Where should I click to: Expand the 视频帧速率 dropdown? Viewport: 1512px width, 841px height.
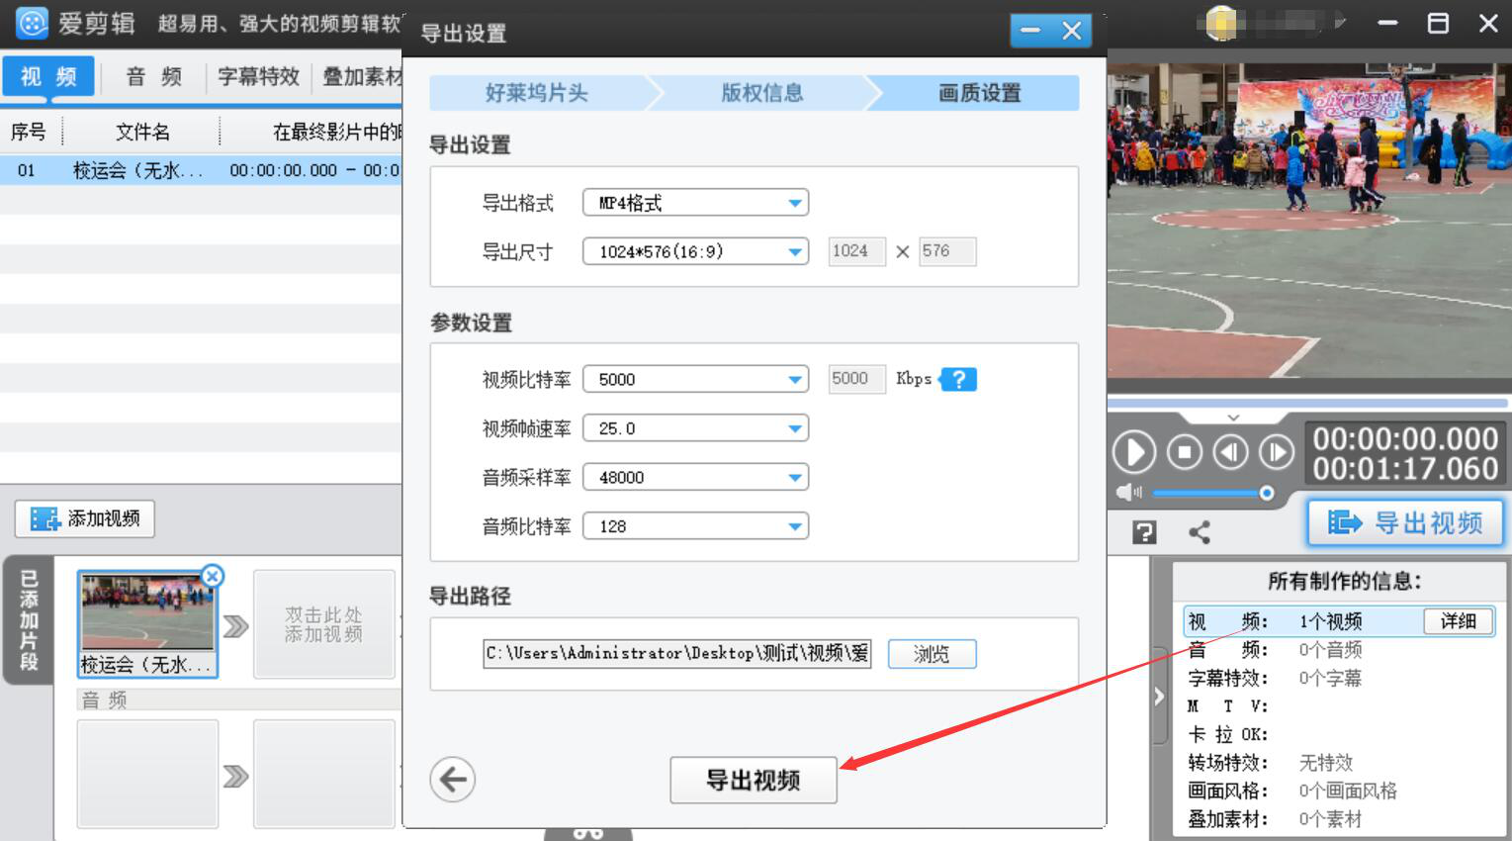[x=696, y=428]
